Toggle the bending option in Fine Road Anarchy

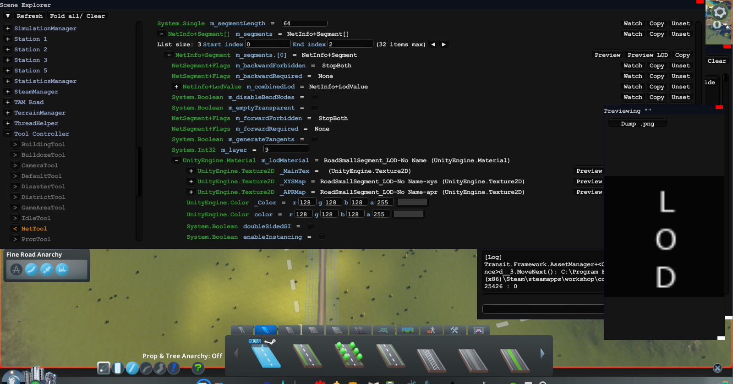click(32, 269)
